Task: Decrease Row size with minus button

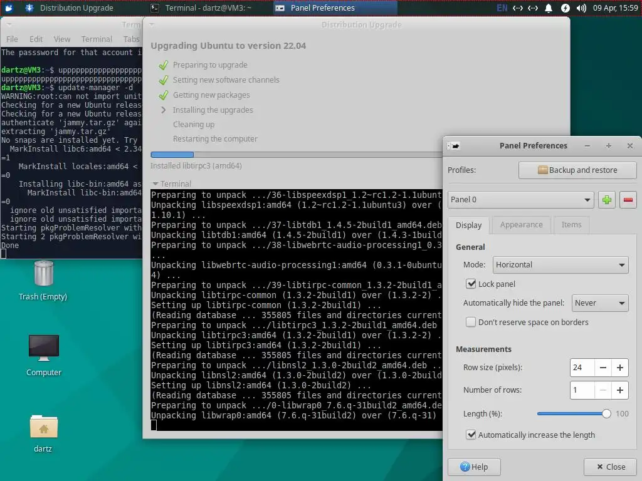Action: [x=603, y=367]
